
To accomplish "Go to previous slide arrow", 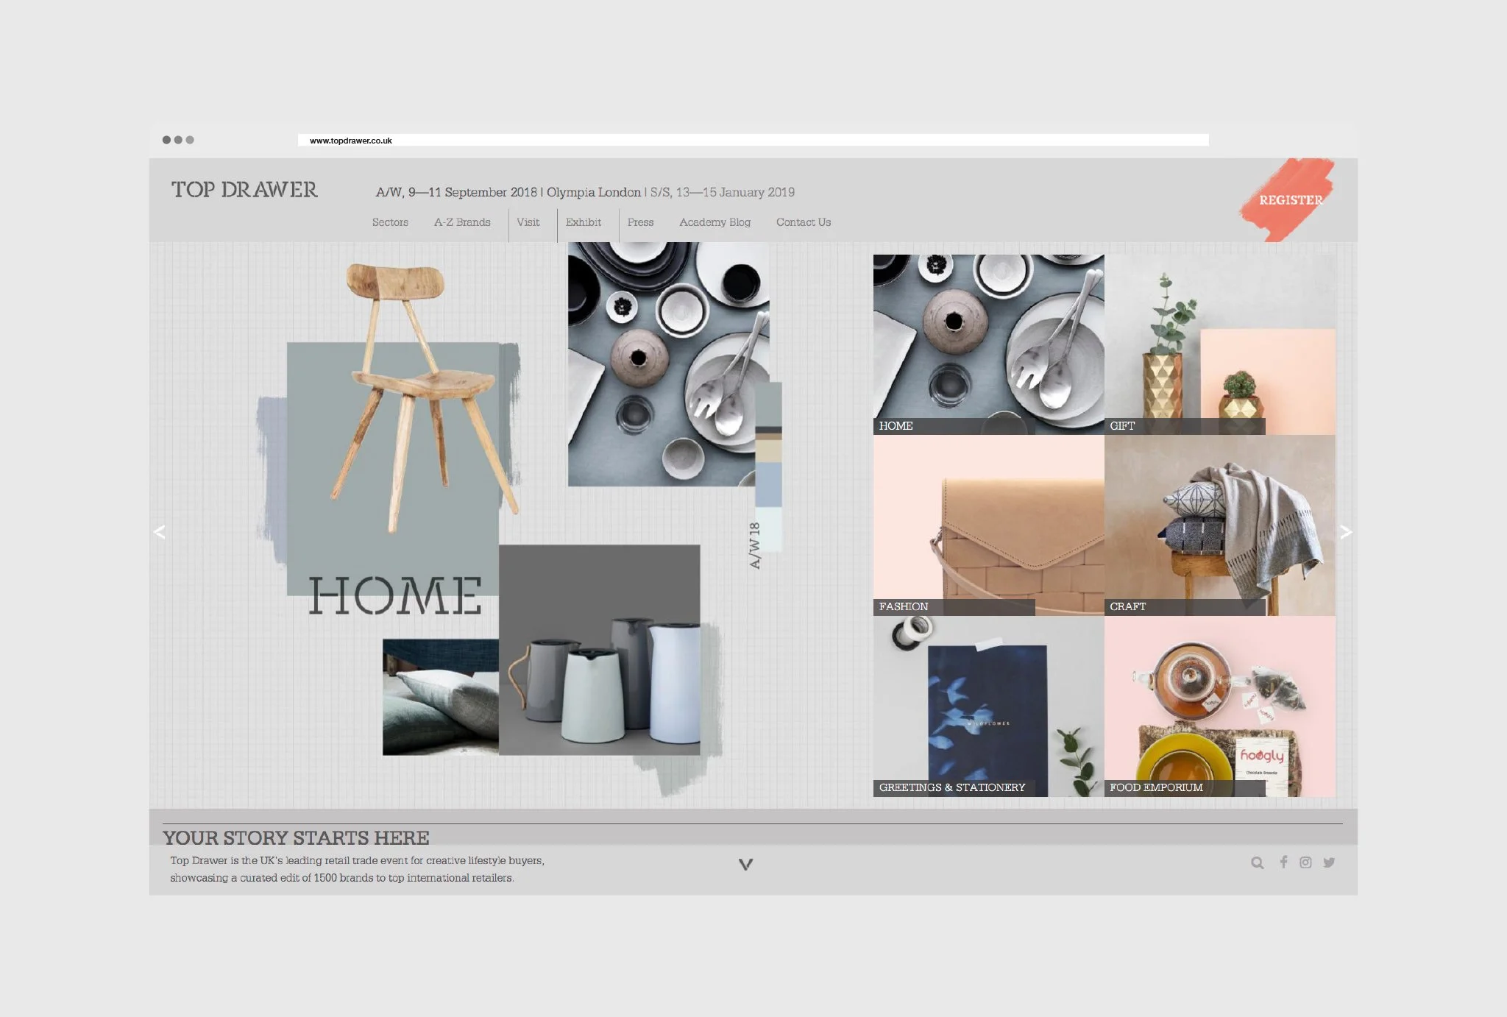I will (x=159, y=532).
